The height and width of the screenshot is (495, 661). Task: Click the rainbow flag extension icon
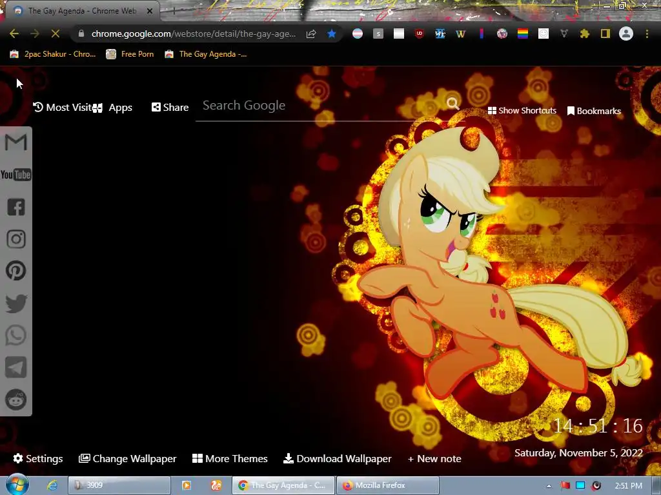(x=523, y=34)
